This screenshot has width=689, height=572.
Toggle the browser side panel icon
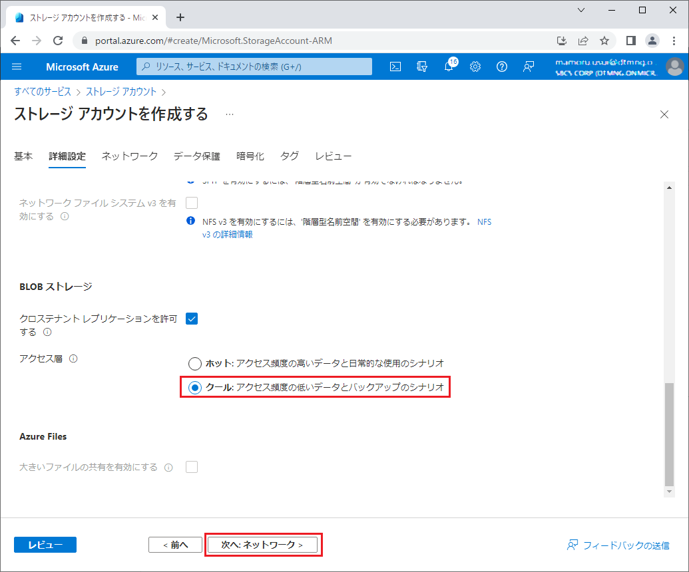point(631,41)
